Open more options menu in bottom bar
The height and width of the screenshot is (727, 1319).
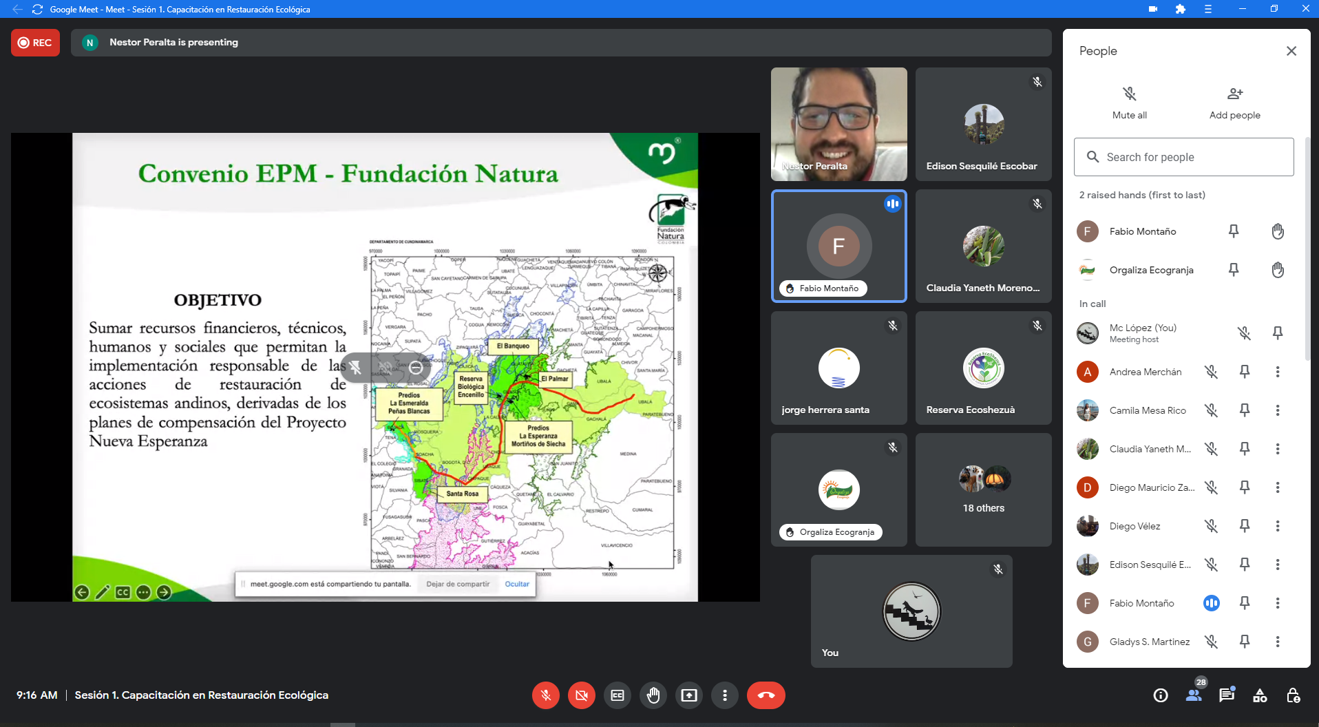(x=725, y=695)
